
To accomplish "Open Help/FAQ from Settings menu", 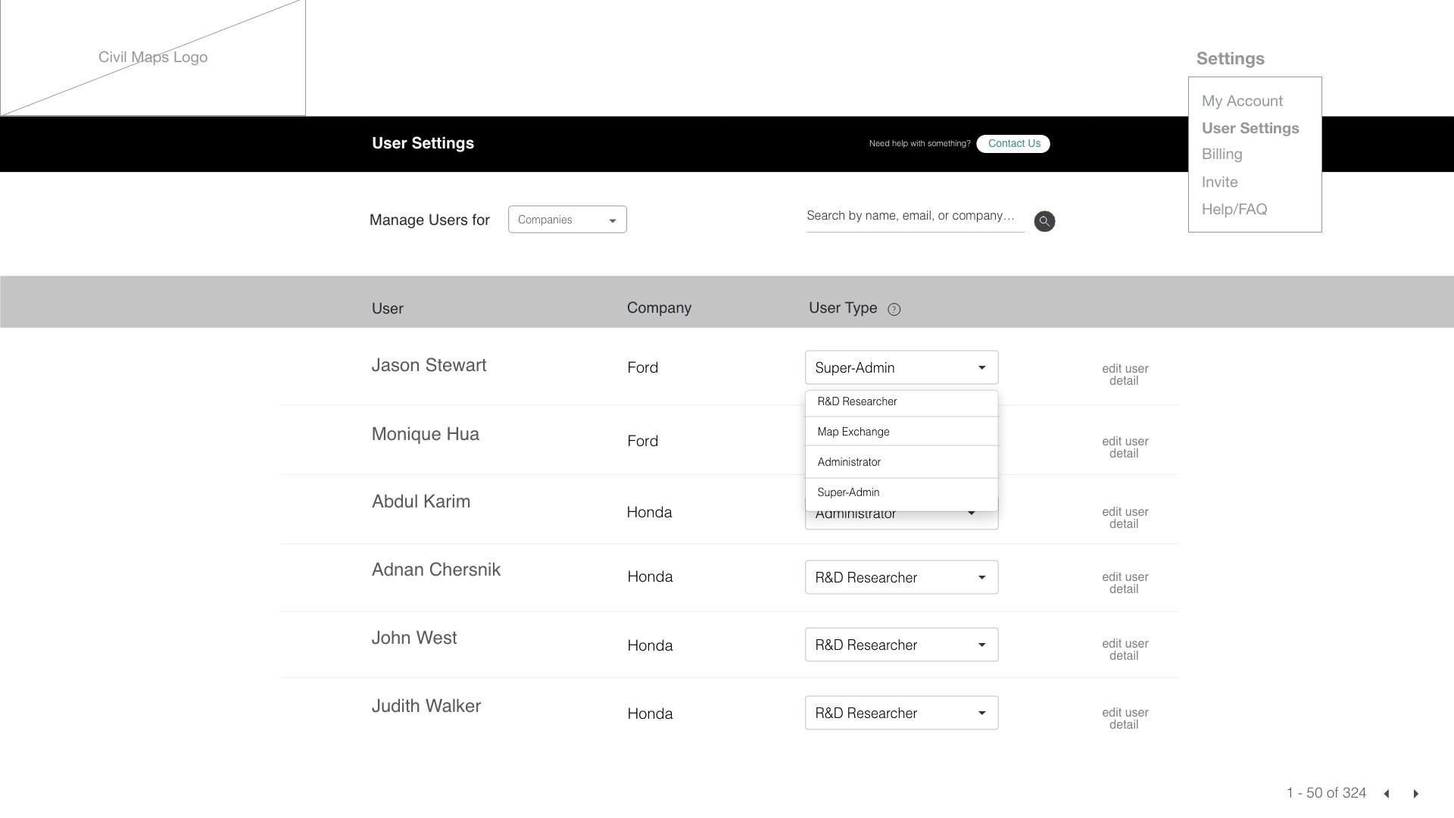I will [1234, 209].
